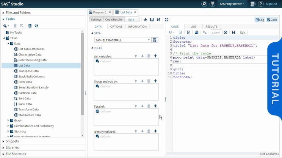
Task: Click the Sign Out link
Action: (x=271, y=4)
